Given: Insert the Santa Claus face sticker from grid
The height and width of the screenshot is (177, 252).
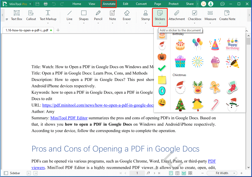Looking at the screenshot, I should (180, 87).
